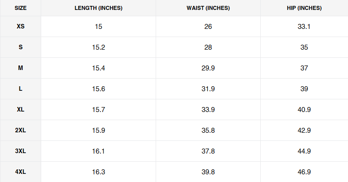Click the L waist value 31.9
The image size is (348, 182).
pyautogui.click(x=208, y=89)
